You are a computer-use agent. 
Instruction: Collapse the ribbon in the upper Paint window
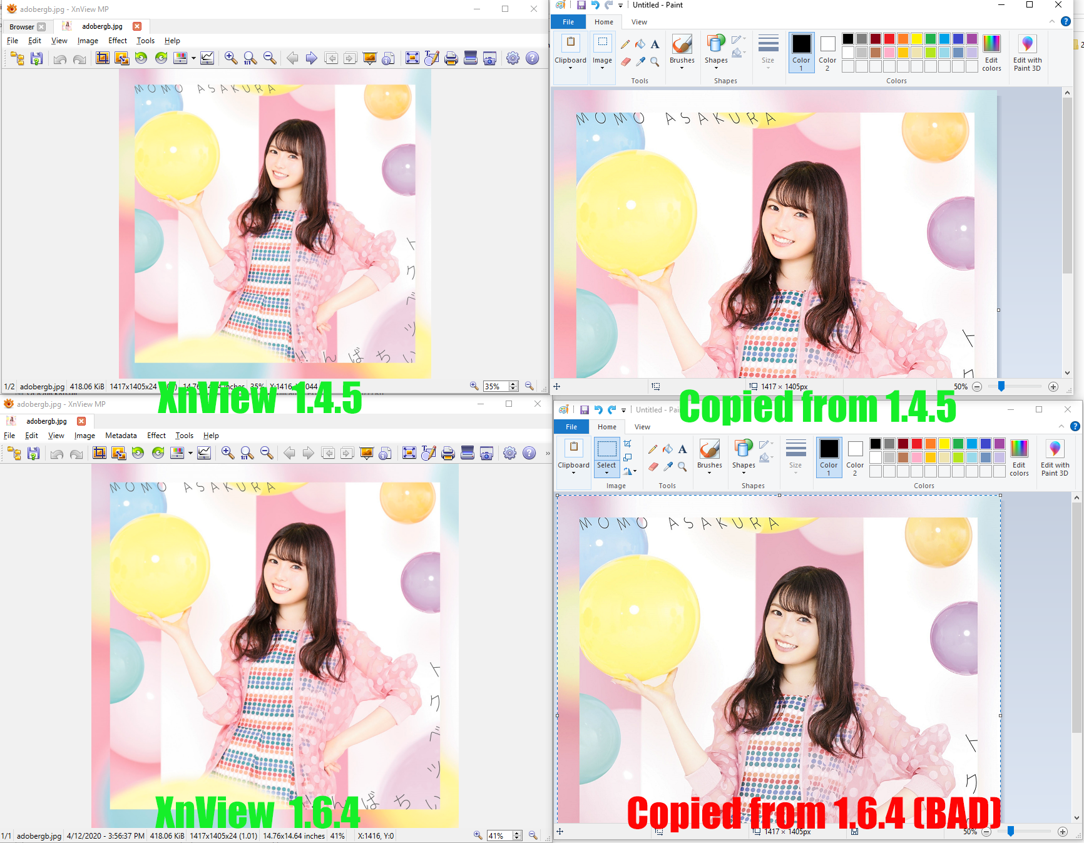1051,22
